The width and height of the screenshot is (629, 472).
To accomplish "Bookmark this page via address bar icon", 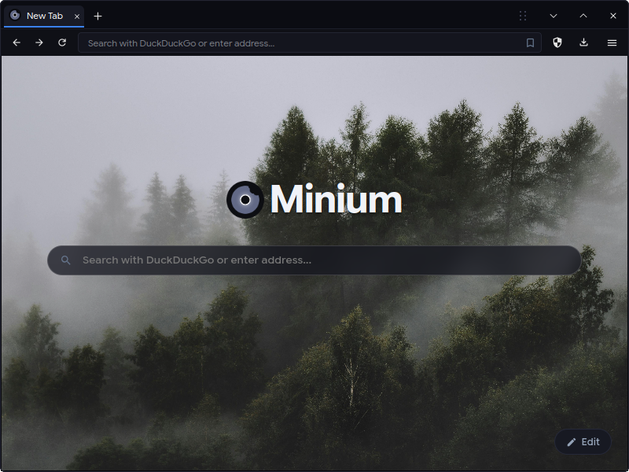I will pos(530,43).
